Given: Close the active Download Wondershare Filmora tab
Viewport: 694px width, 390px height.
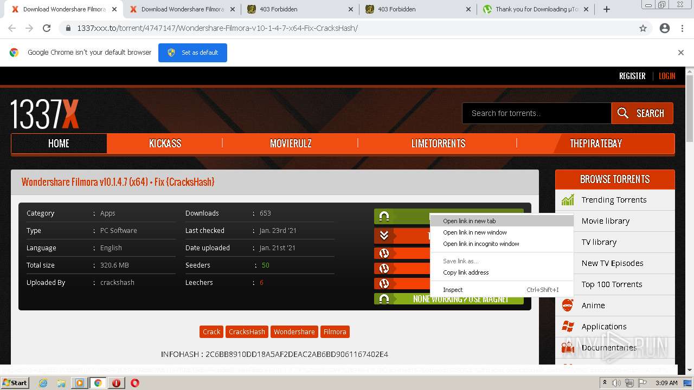Looking at the screenshot, I should pos(114,9).
